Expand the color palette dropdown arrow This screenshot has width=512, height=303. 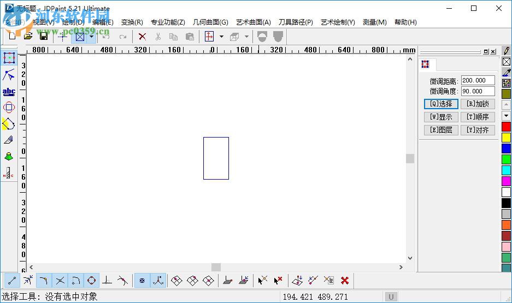point(506,116)
